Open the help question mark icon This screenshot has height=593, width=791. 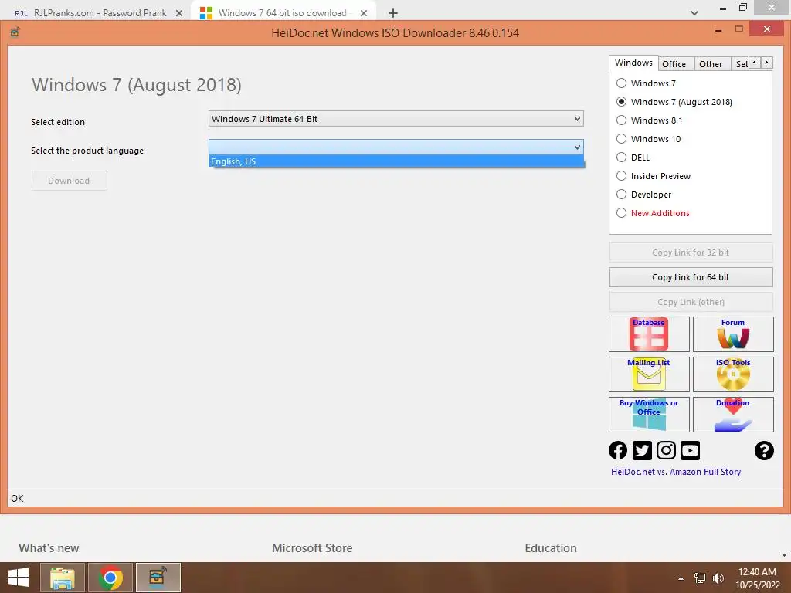764,450
